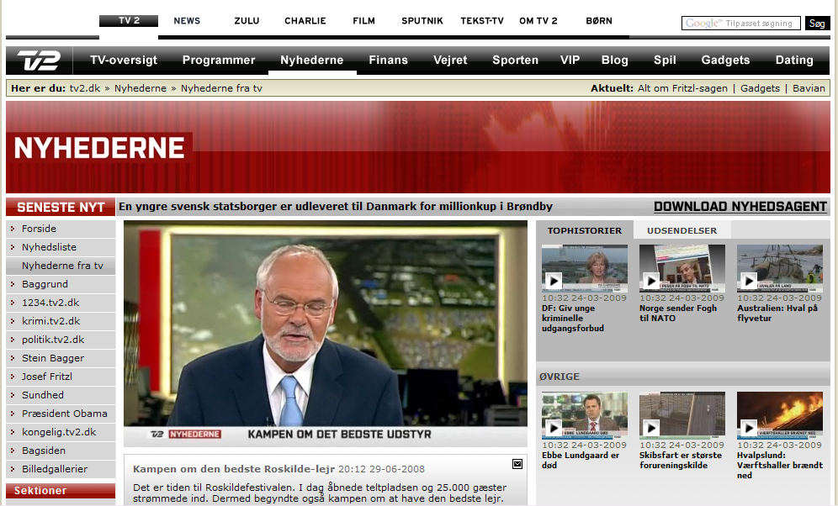The image size is (838, 506).
Task: Open Baggrund in the sidebar
Action: pos(61,284)
